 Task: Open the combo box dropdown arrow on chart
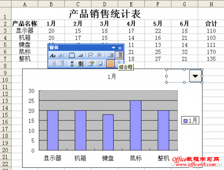pyautogui.click(x=195, y=76)
